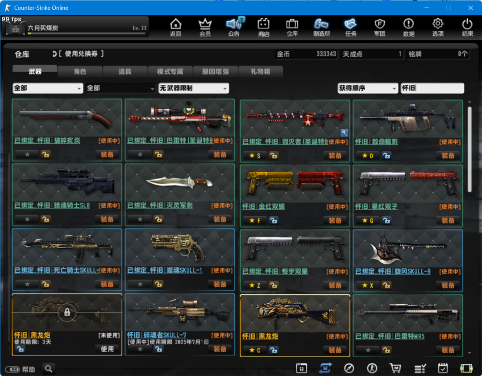The height and width of the screenshot is (376, 482).
Task: Open the 任务 missions icon
Action: click(x=350, y=27)
